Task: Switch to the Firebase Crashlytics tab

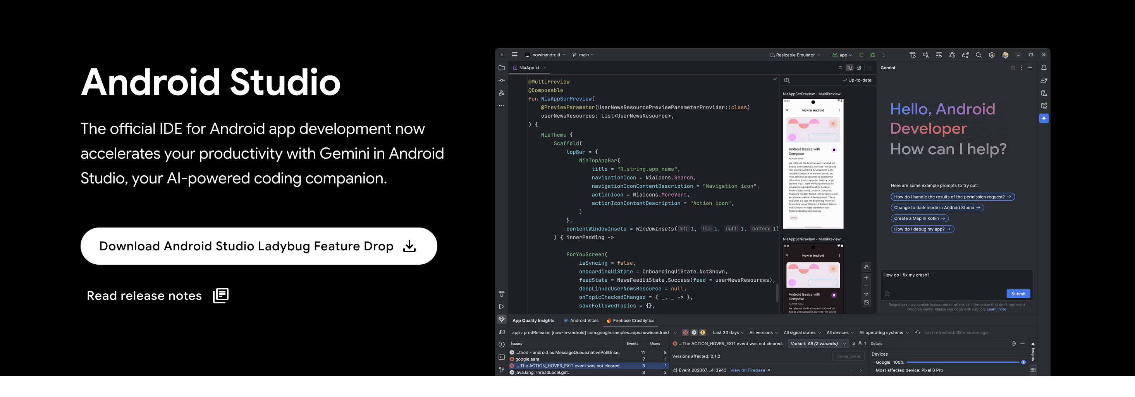Action: click(631, 321)
